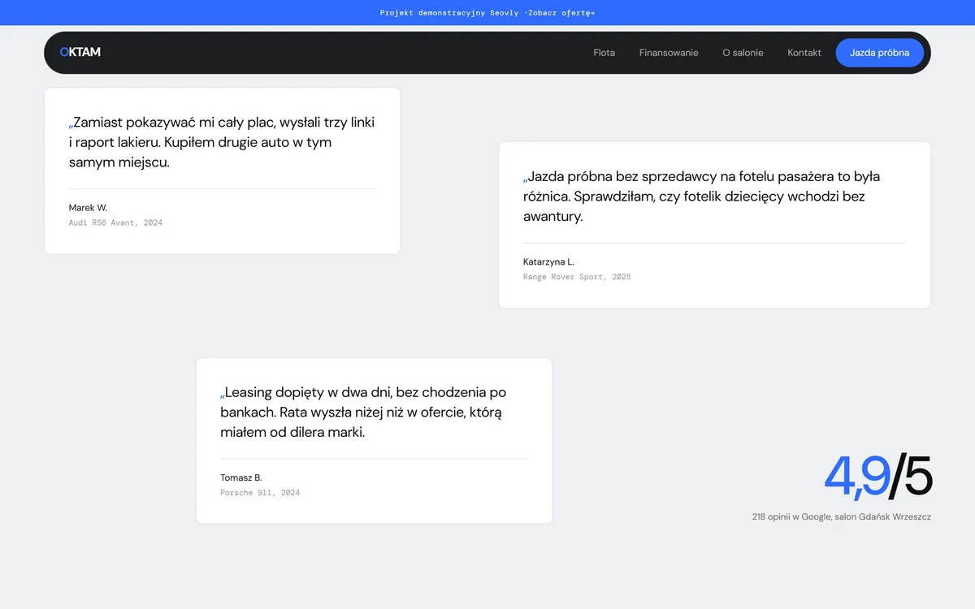Click the 4,9/5 rating score
This screenshot has width=975, height=609.
pos(877,476)
